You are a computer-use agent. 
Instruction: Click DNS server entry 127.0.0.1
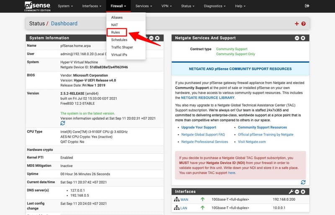(77, 190)
